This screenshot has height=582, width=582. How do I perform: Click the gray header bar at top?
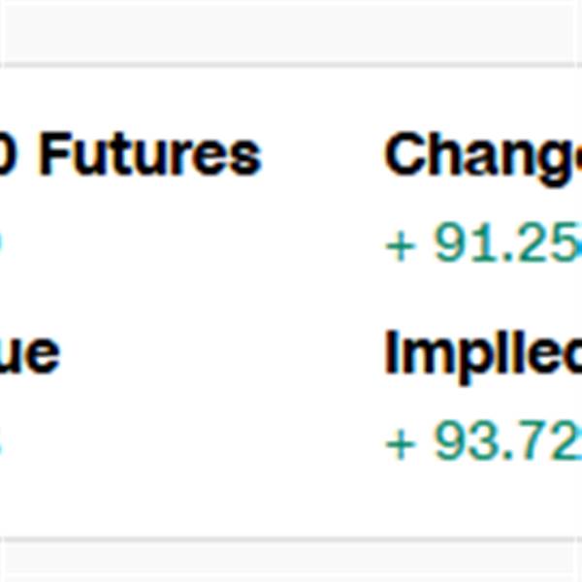point(291,31)
